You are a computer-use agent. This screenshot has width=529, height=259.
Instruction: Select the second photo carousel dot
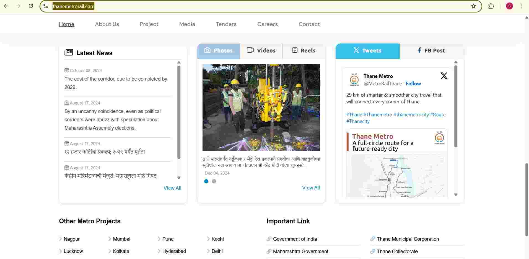click(x=214, y=181)
